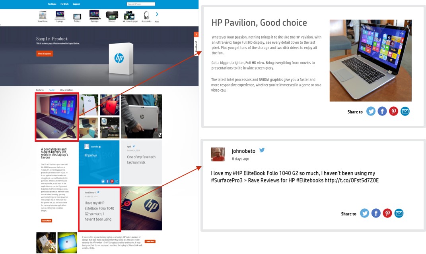Expand the orange Feedback arrow tab
Screen dimensions: 426x254
[x=196, y=35]
